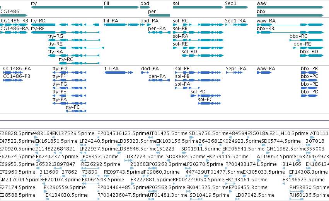
Task: Open EST entry SD10419.5prime
Action: tap(210, 195)
